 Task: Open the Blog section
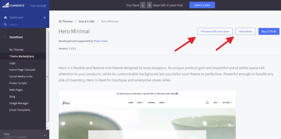click(12, 96)
